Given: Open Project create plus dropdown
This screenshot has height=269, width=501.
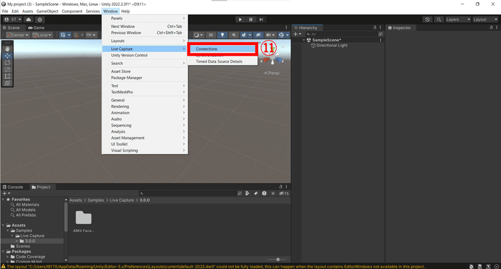Looking at the screenshot, I should point(6,193).
